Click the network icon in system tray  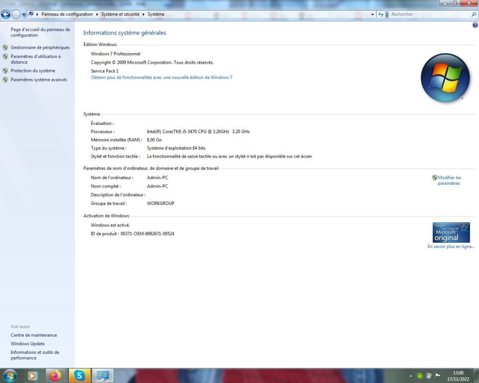[429, 376]
